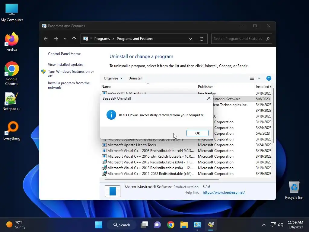Click the horizontal scrollbar of the program list
309x232 pixels.
coord(162,180)
